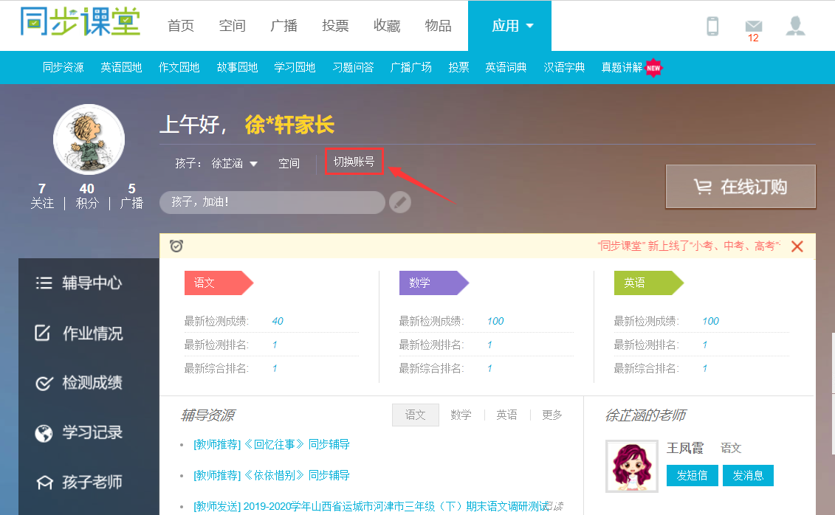Click the user profile avatar picture

89,139
